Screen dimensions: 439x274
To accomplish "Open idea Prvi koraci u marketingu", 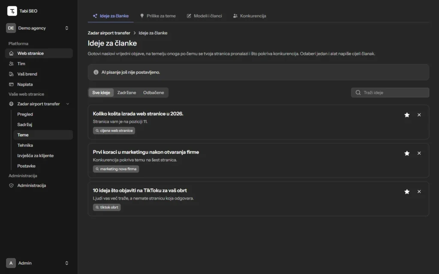I will pyautogui.click(x=146, y=152).
